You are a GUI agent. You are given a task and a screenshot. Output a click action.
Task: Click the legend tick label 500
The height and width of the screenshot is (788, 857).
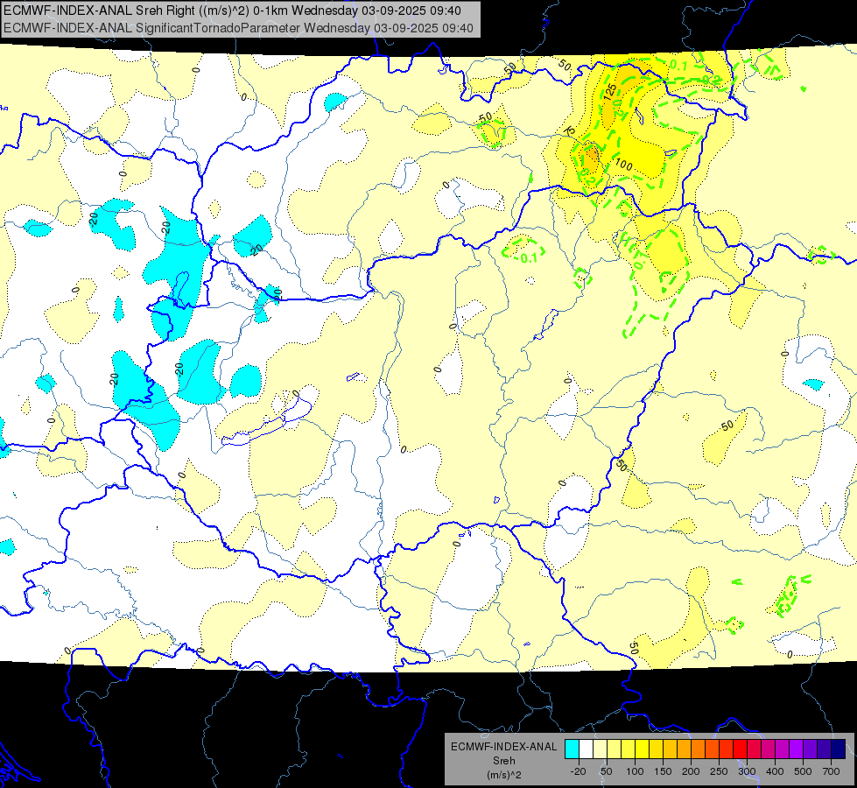coord(803,771)
